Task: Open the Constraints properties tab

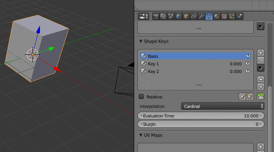Action: pos(194,16)
